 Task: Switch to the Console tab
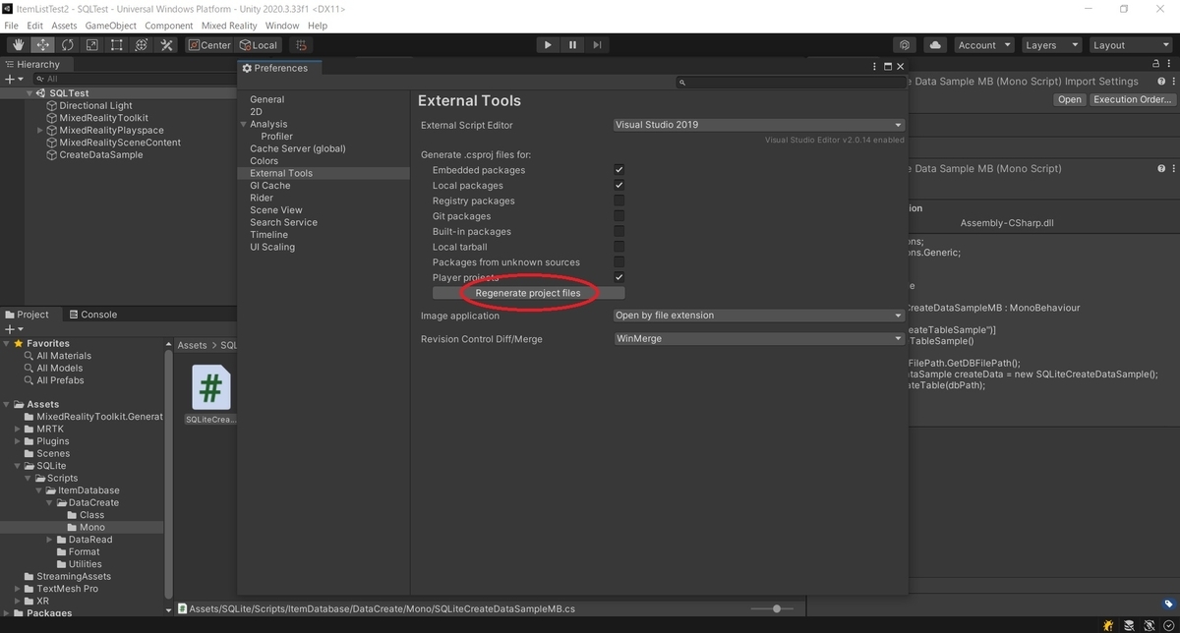click(93, 314)
